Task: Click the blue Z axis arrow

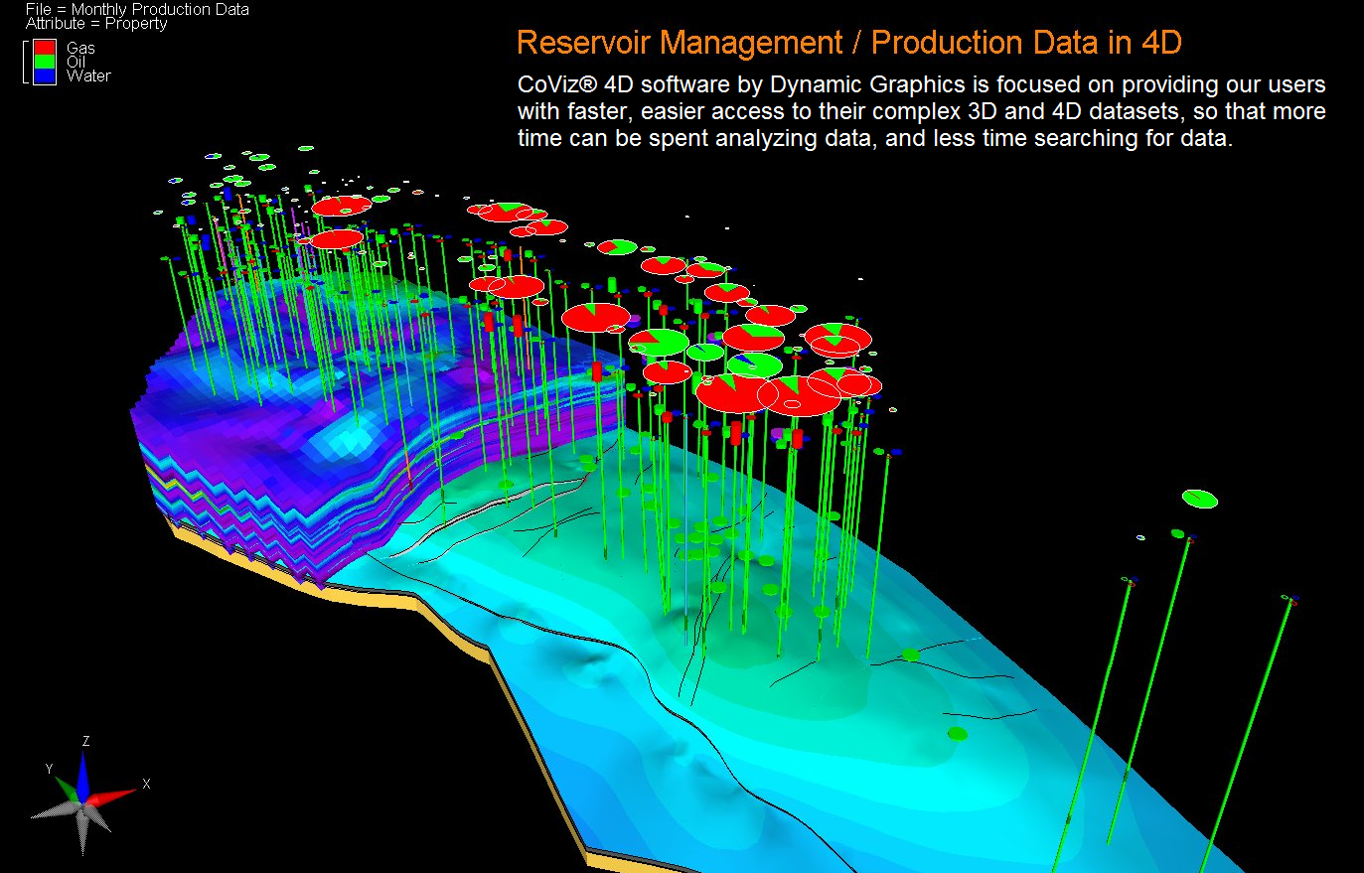Action: (84, 778)
